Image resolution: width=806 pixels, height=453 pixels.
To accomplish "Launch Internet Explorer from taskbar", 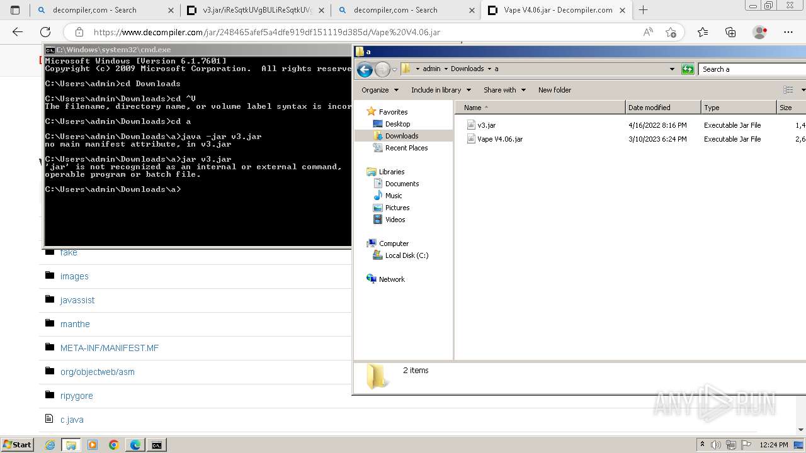I will tap(50, 445).
